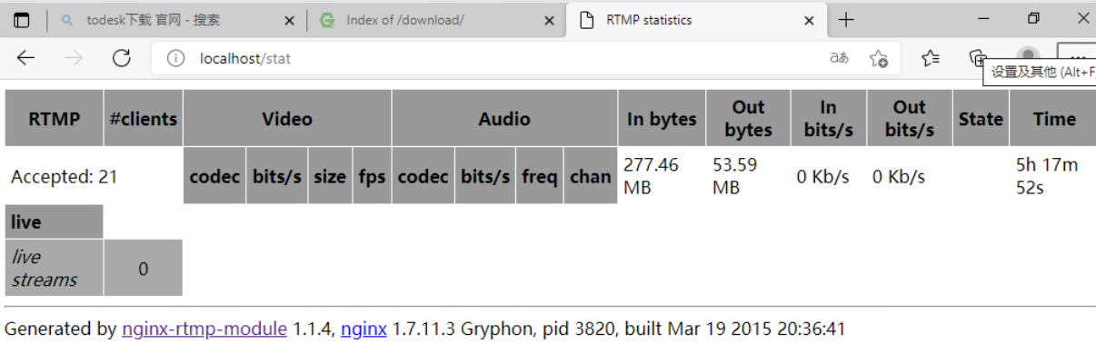Open the nginx link in footer
Viewport: 1096px width, 364px height.
(x=364, y=329)
